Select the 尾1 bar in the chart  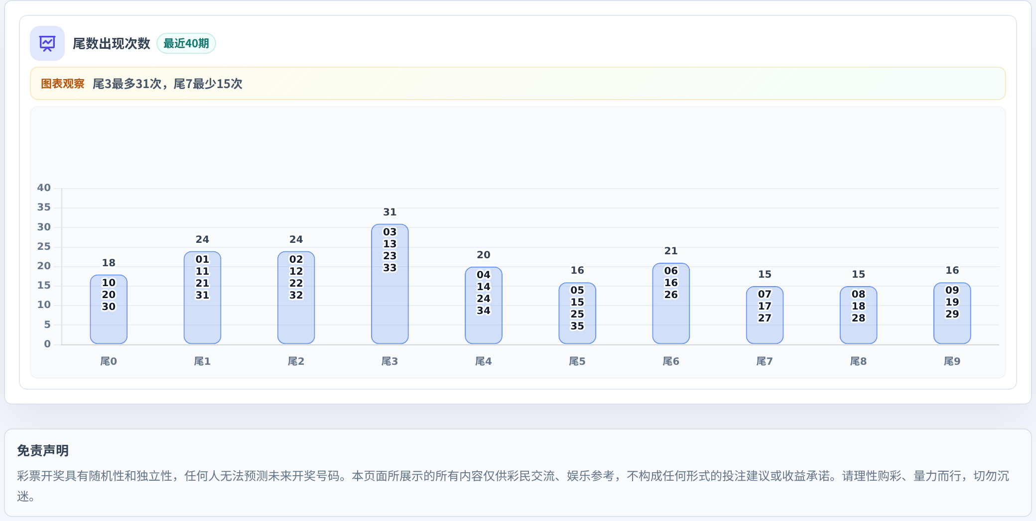(x=202, y=298)
